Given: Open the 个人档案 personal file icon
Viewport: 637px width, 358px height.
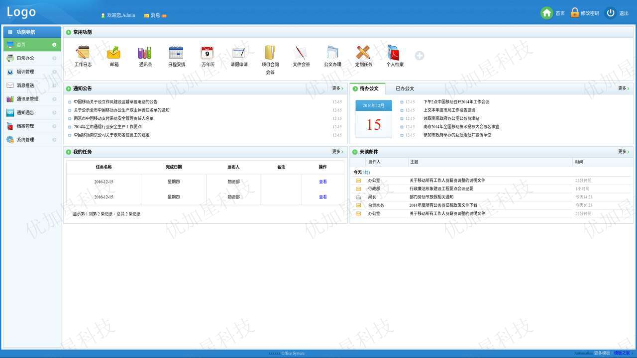Looking at the screenshot, I should (x=394, y=53).
